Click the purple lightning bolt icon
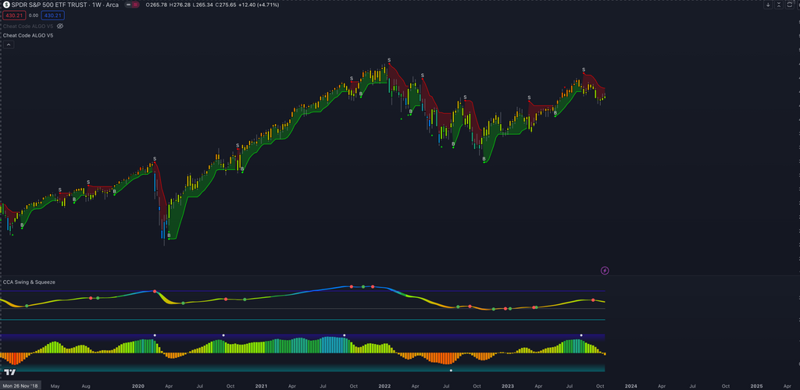The height and width of the screenshot is (390, 800). click(605, 271)
